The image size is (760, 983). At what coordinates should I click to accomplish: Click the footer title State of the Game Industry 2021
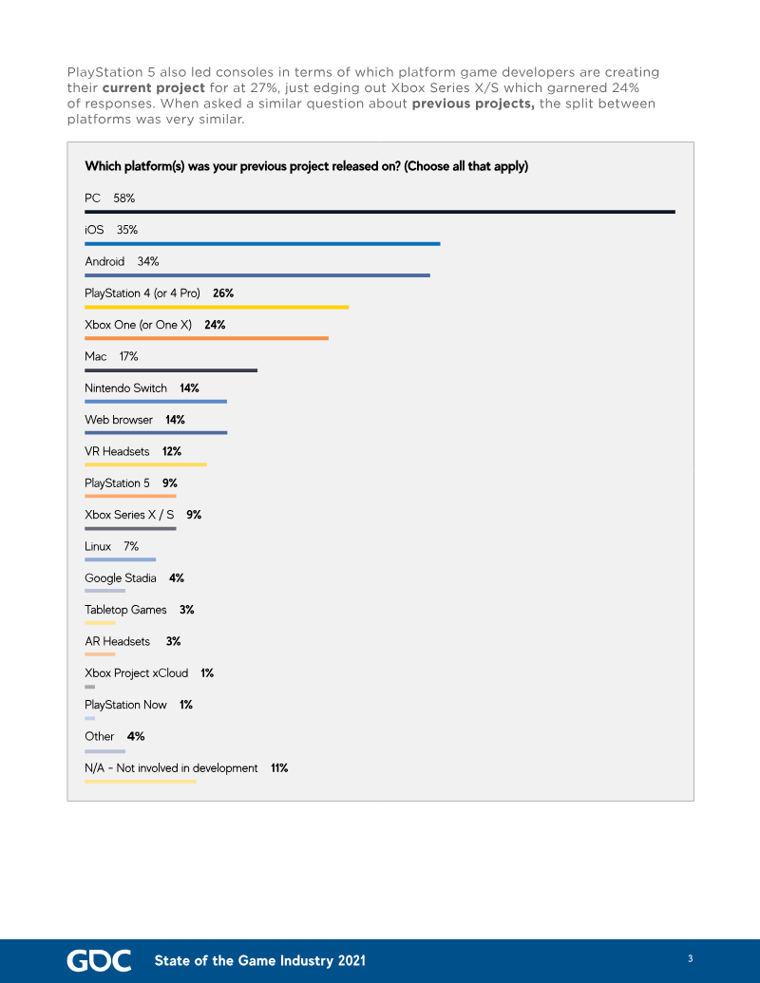[259, 961]
